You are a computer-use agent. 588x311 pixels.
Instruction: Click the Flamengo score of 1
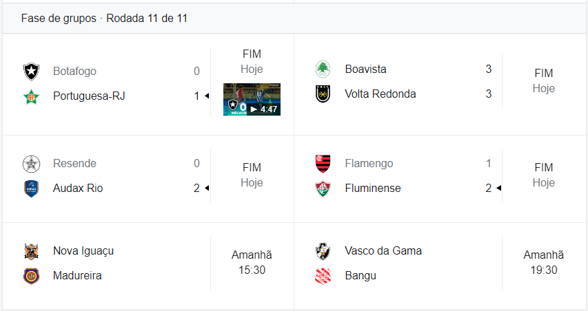pyautogui.click(x=488, y=163)
